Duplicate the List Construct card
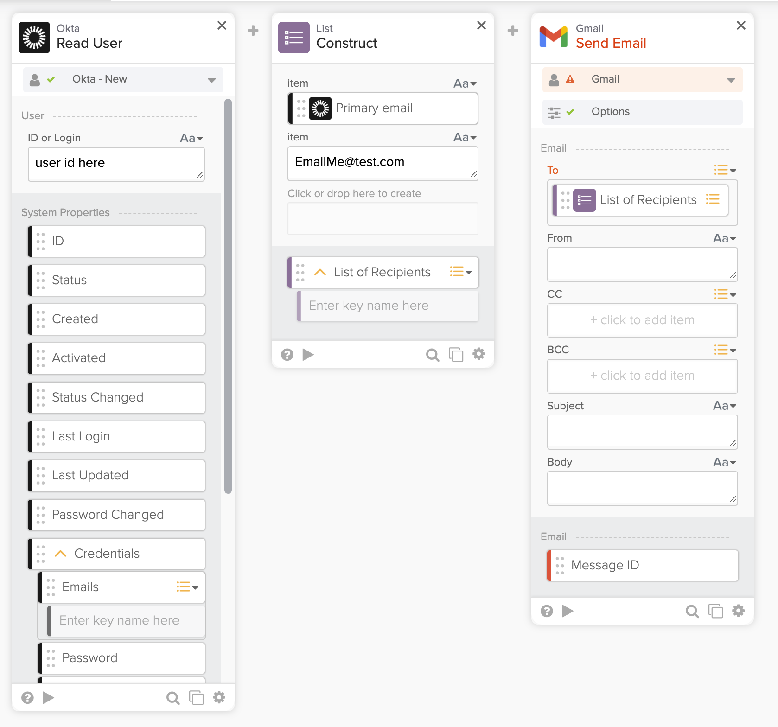The image size is (778, 727). pos(456,354)
